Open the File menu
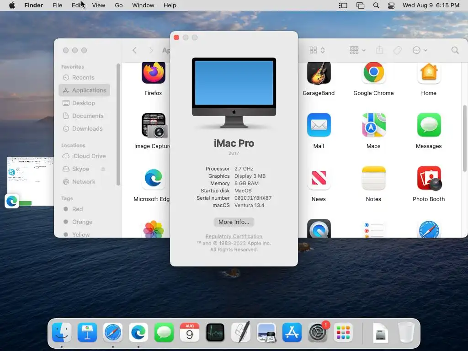This screenshot has height=351, width=468. [57, 5]
